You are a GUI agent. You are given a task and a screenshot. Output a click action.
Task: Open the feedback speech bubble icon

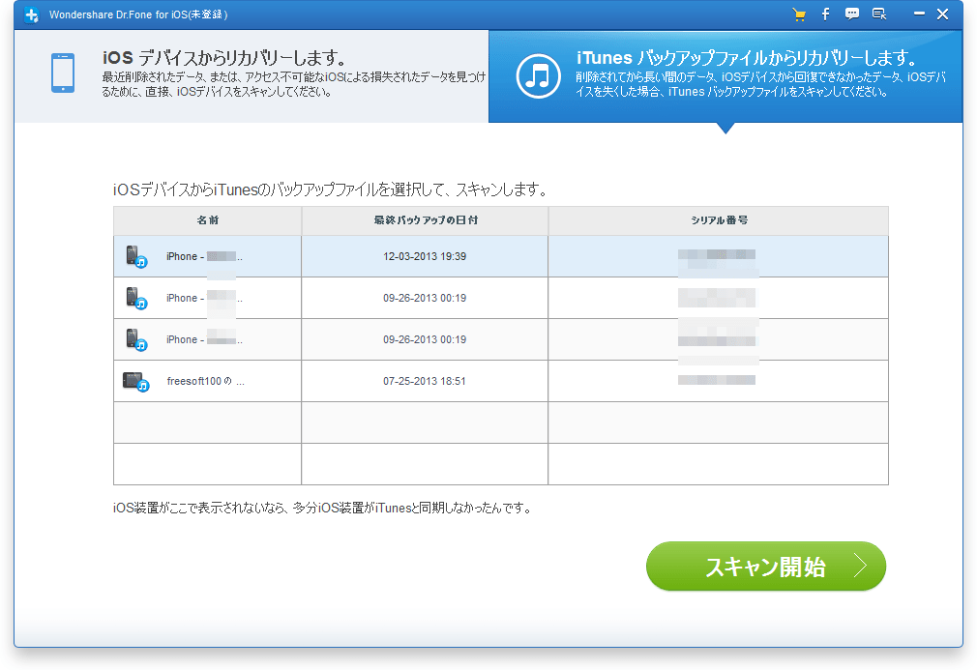852,14
